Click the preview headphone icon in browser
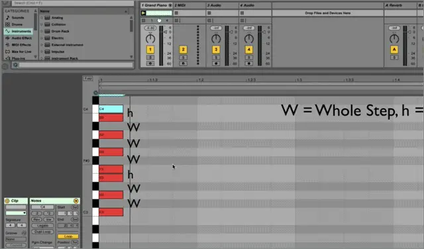This screenshot has width=424, height=249. [x=15, y=65]
